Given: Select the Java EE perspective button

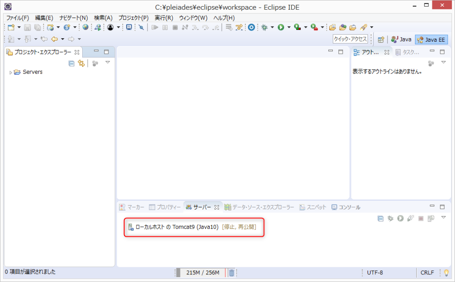Looking at the screenshot, I should click(431, 40).
